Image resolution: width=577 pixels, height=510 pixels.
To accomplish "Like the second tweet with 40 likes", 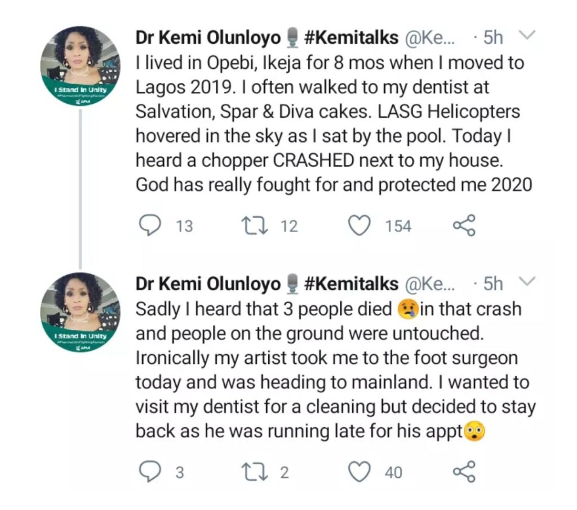I will (358, 472).
